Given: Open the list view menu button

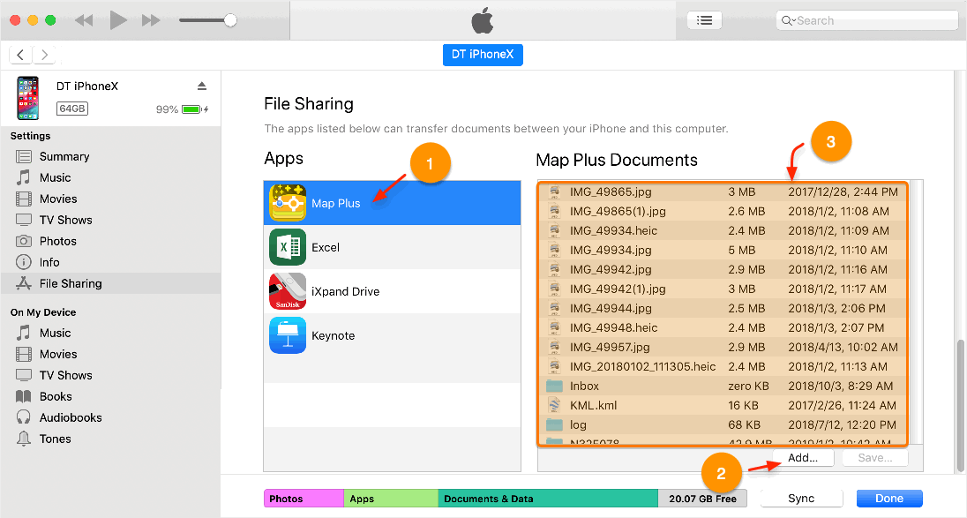Looking at the screenshot, I should (x=704, y=20).
